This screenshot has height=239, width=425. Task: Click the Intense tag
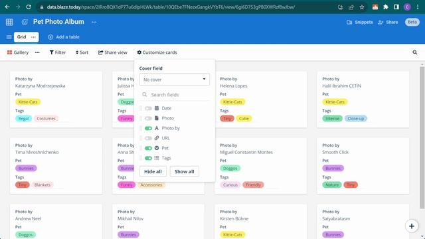coord(332,118)
